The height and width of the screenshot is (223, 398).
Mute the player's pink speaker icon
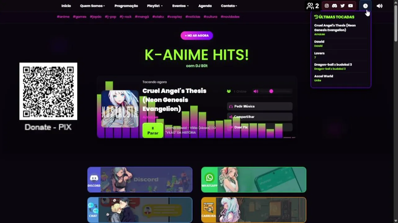click(256, 91)
